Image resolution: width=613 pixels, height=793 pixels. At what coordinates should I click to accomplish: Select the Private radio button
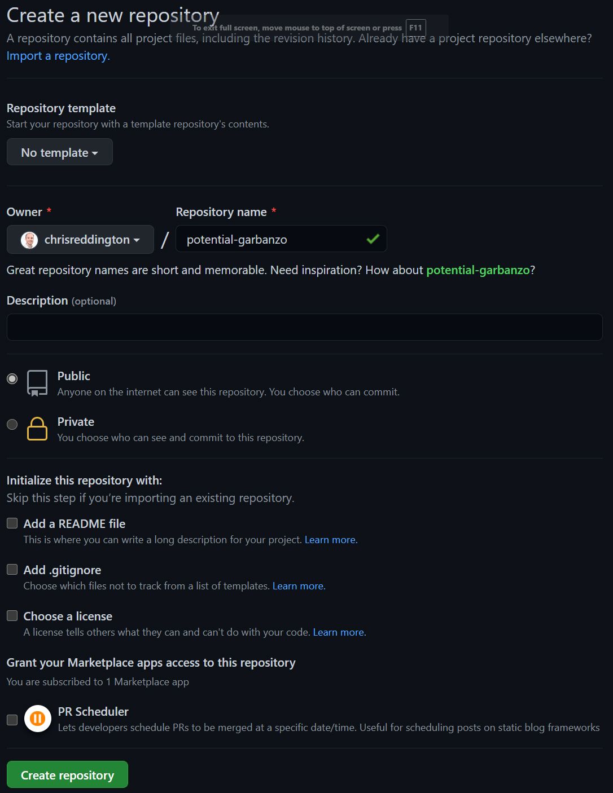12,425
